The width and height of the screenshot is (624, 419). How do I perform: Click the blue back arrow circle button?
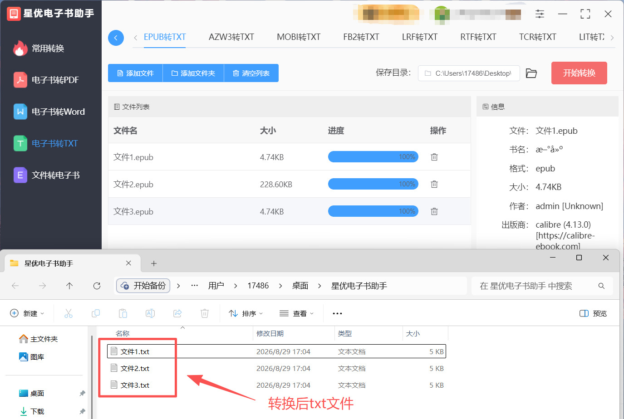tap(116, 38)
